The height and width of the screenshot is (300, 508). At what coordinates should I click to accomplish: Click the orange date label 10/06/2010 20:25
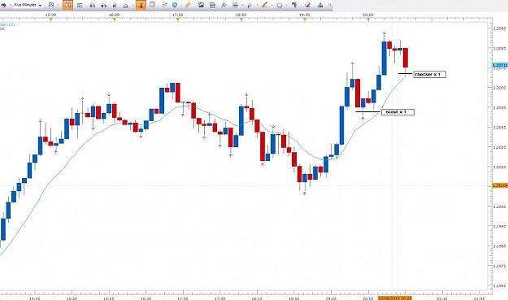click(394, 298)
